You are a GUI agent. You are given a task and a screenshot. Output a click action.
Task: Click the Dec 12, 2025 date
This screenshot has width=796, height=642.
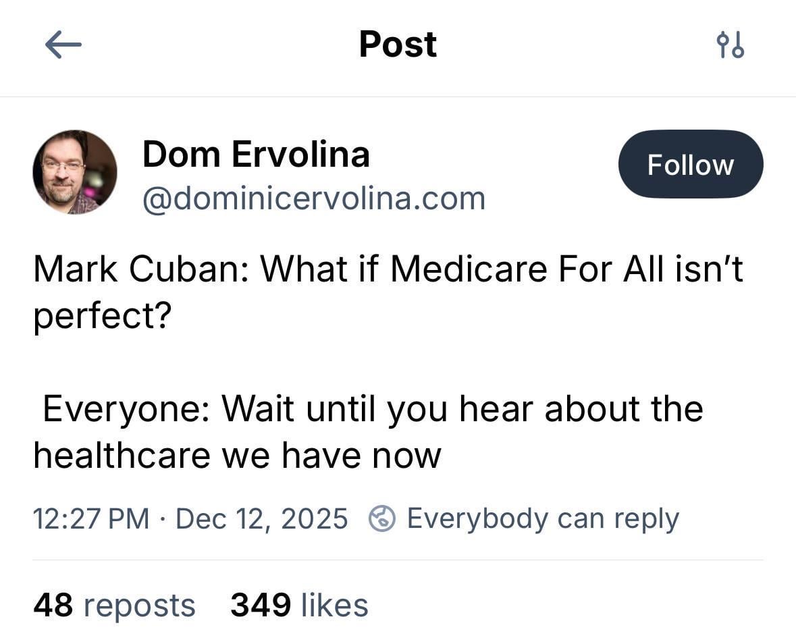click(x=261, y=518)
